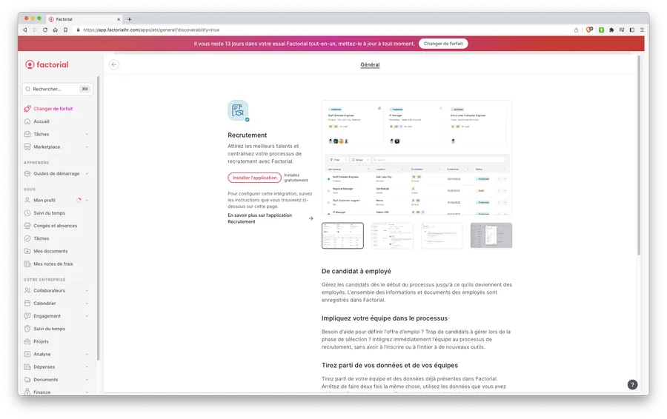667x419 pixels.
Task: Expand the Dépenses chevron
Action: 87,367
